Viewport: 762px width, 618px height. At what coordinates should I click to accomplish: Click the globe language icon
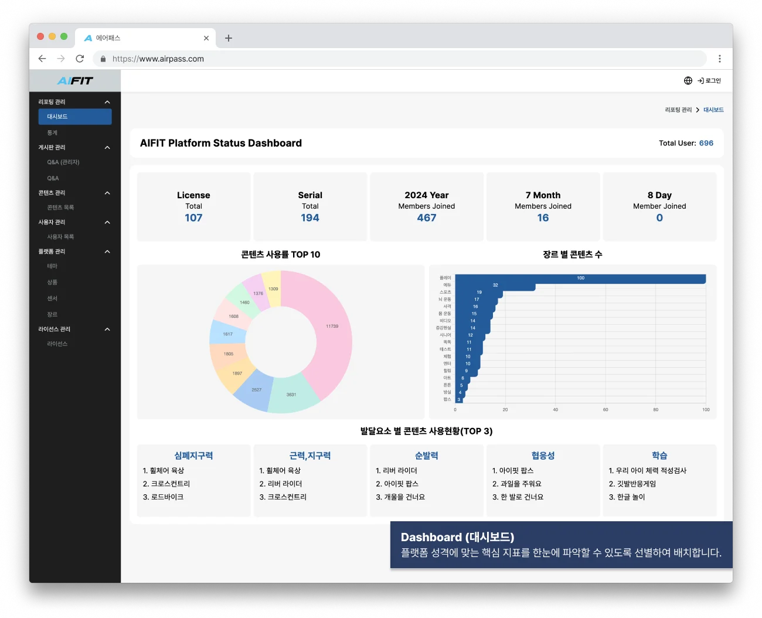pos(688,81)
